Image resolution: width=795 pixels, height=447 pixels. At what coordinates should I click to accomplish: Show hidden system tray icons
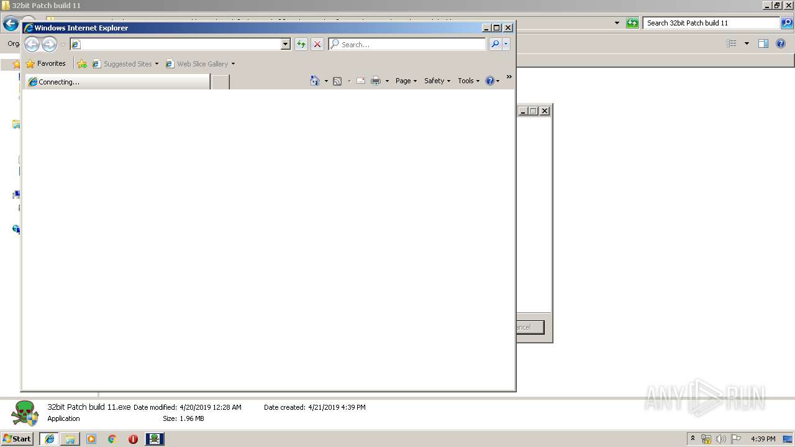(693, 438)
